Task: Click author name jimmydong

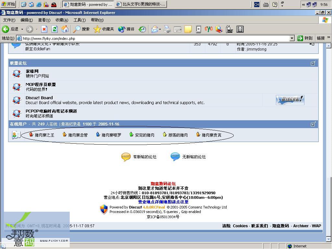Action: [x=256, y=49]
